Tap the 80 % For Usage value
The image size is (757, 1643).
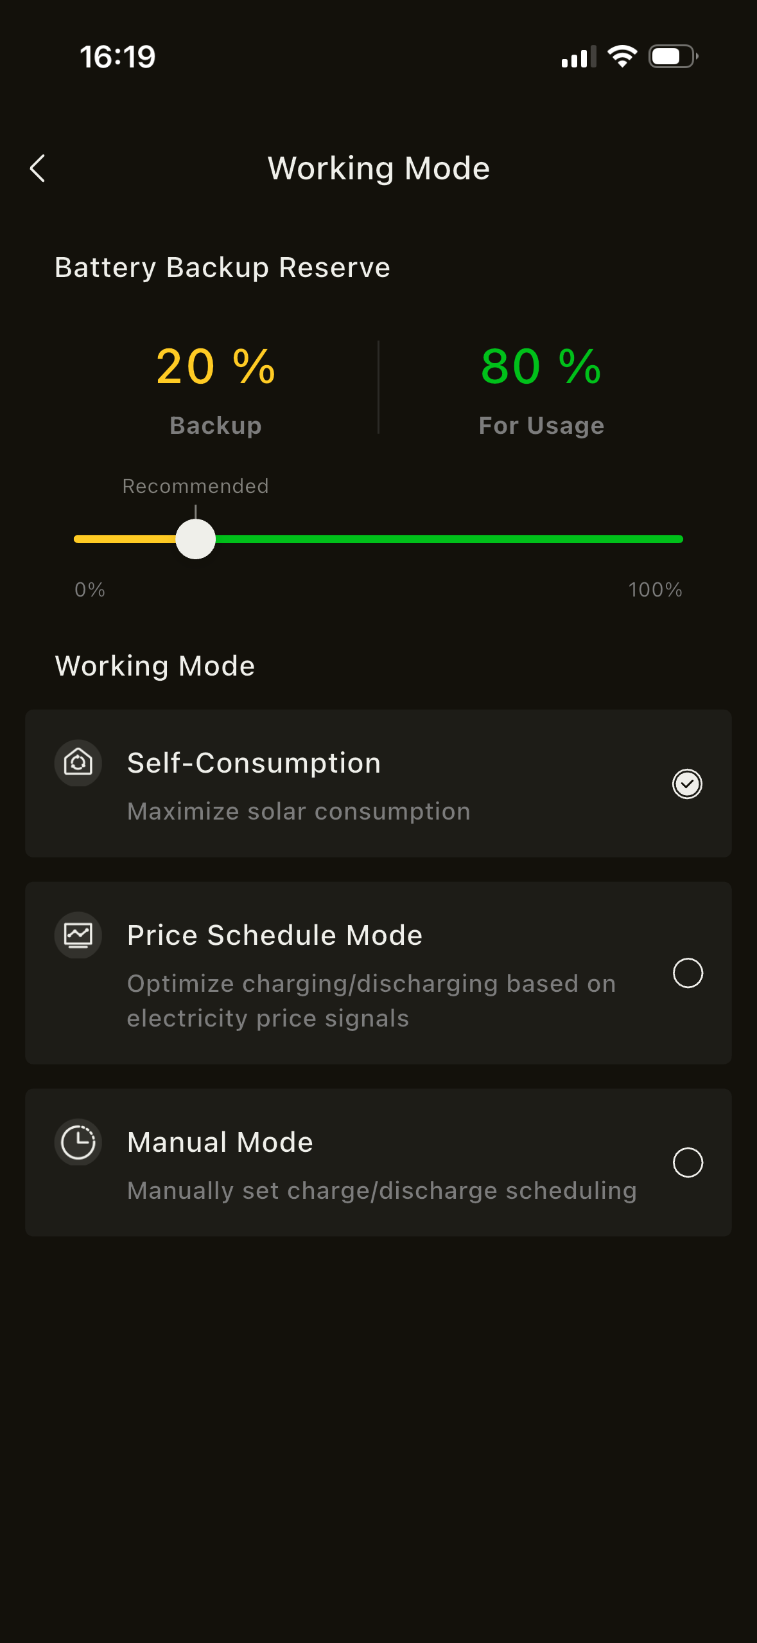[x=541, y=366]
